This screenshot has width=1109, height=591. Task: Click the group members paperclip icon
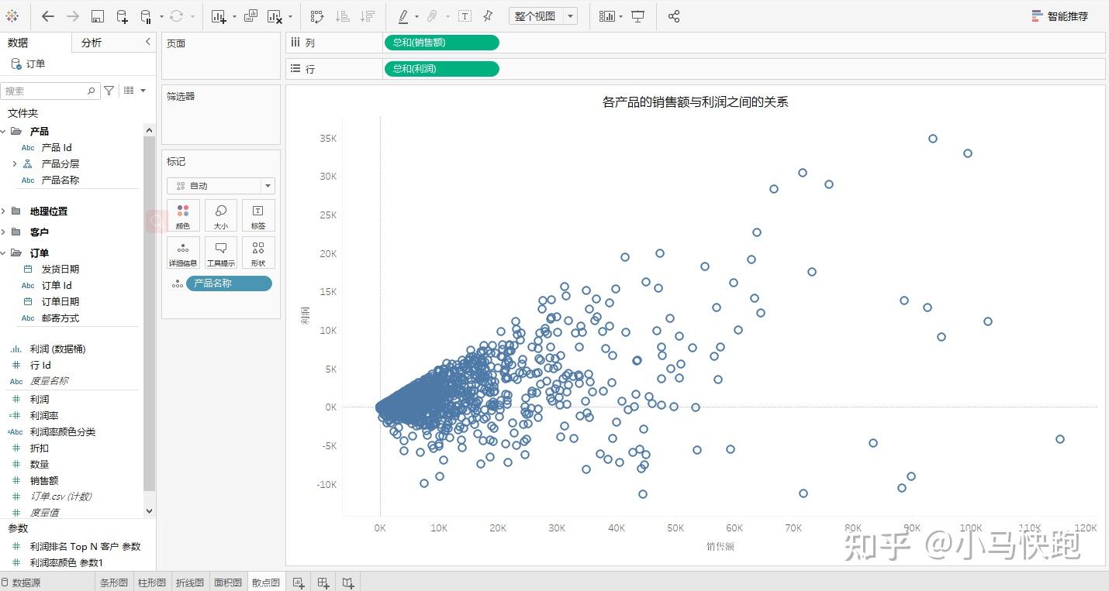click(433, 16)
